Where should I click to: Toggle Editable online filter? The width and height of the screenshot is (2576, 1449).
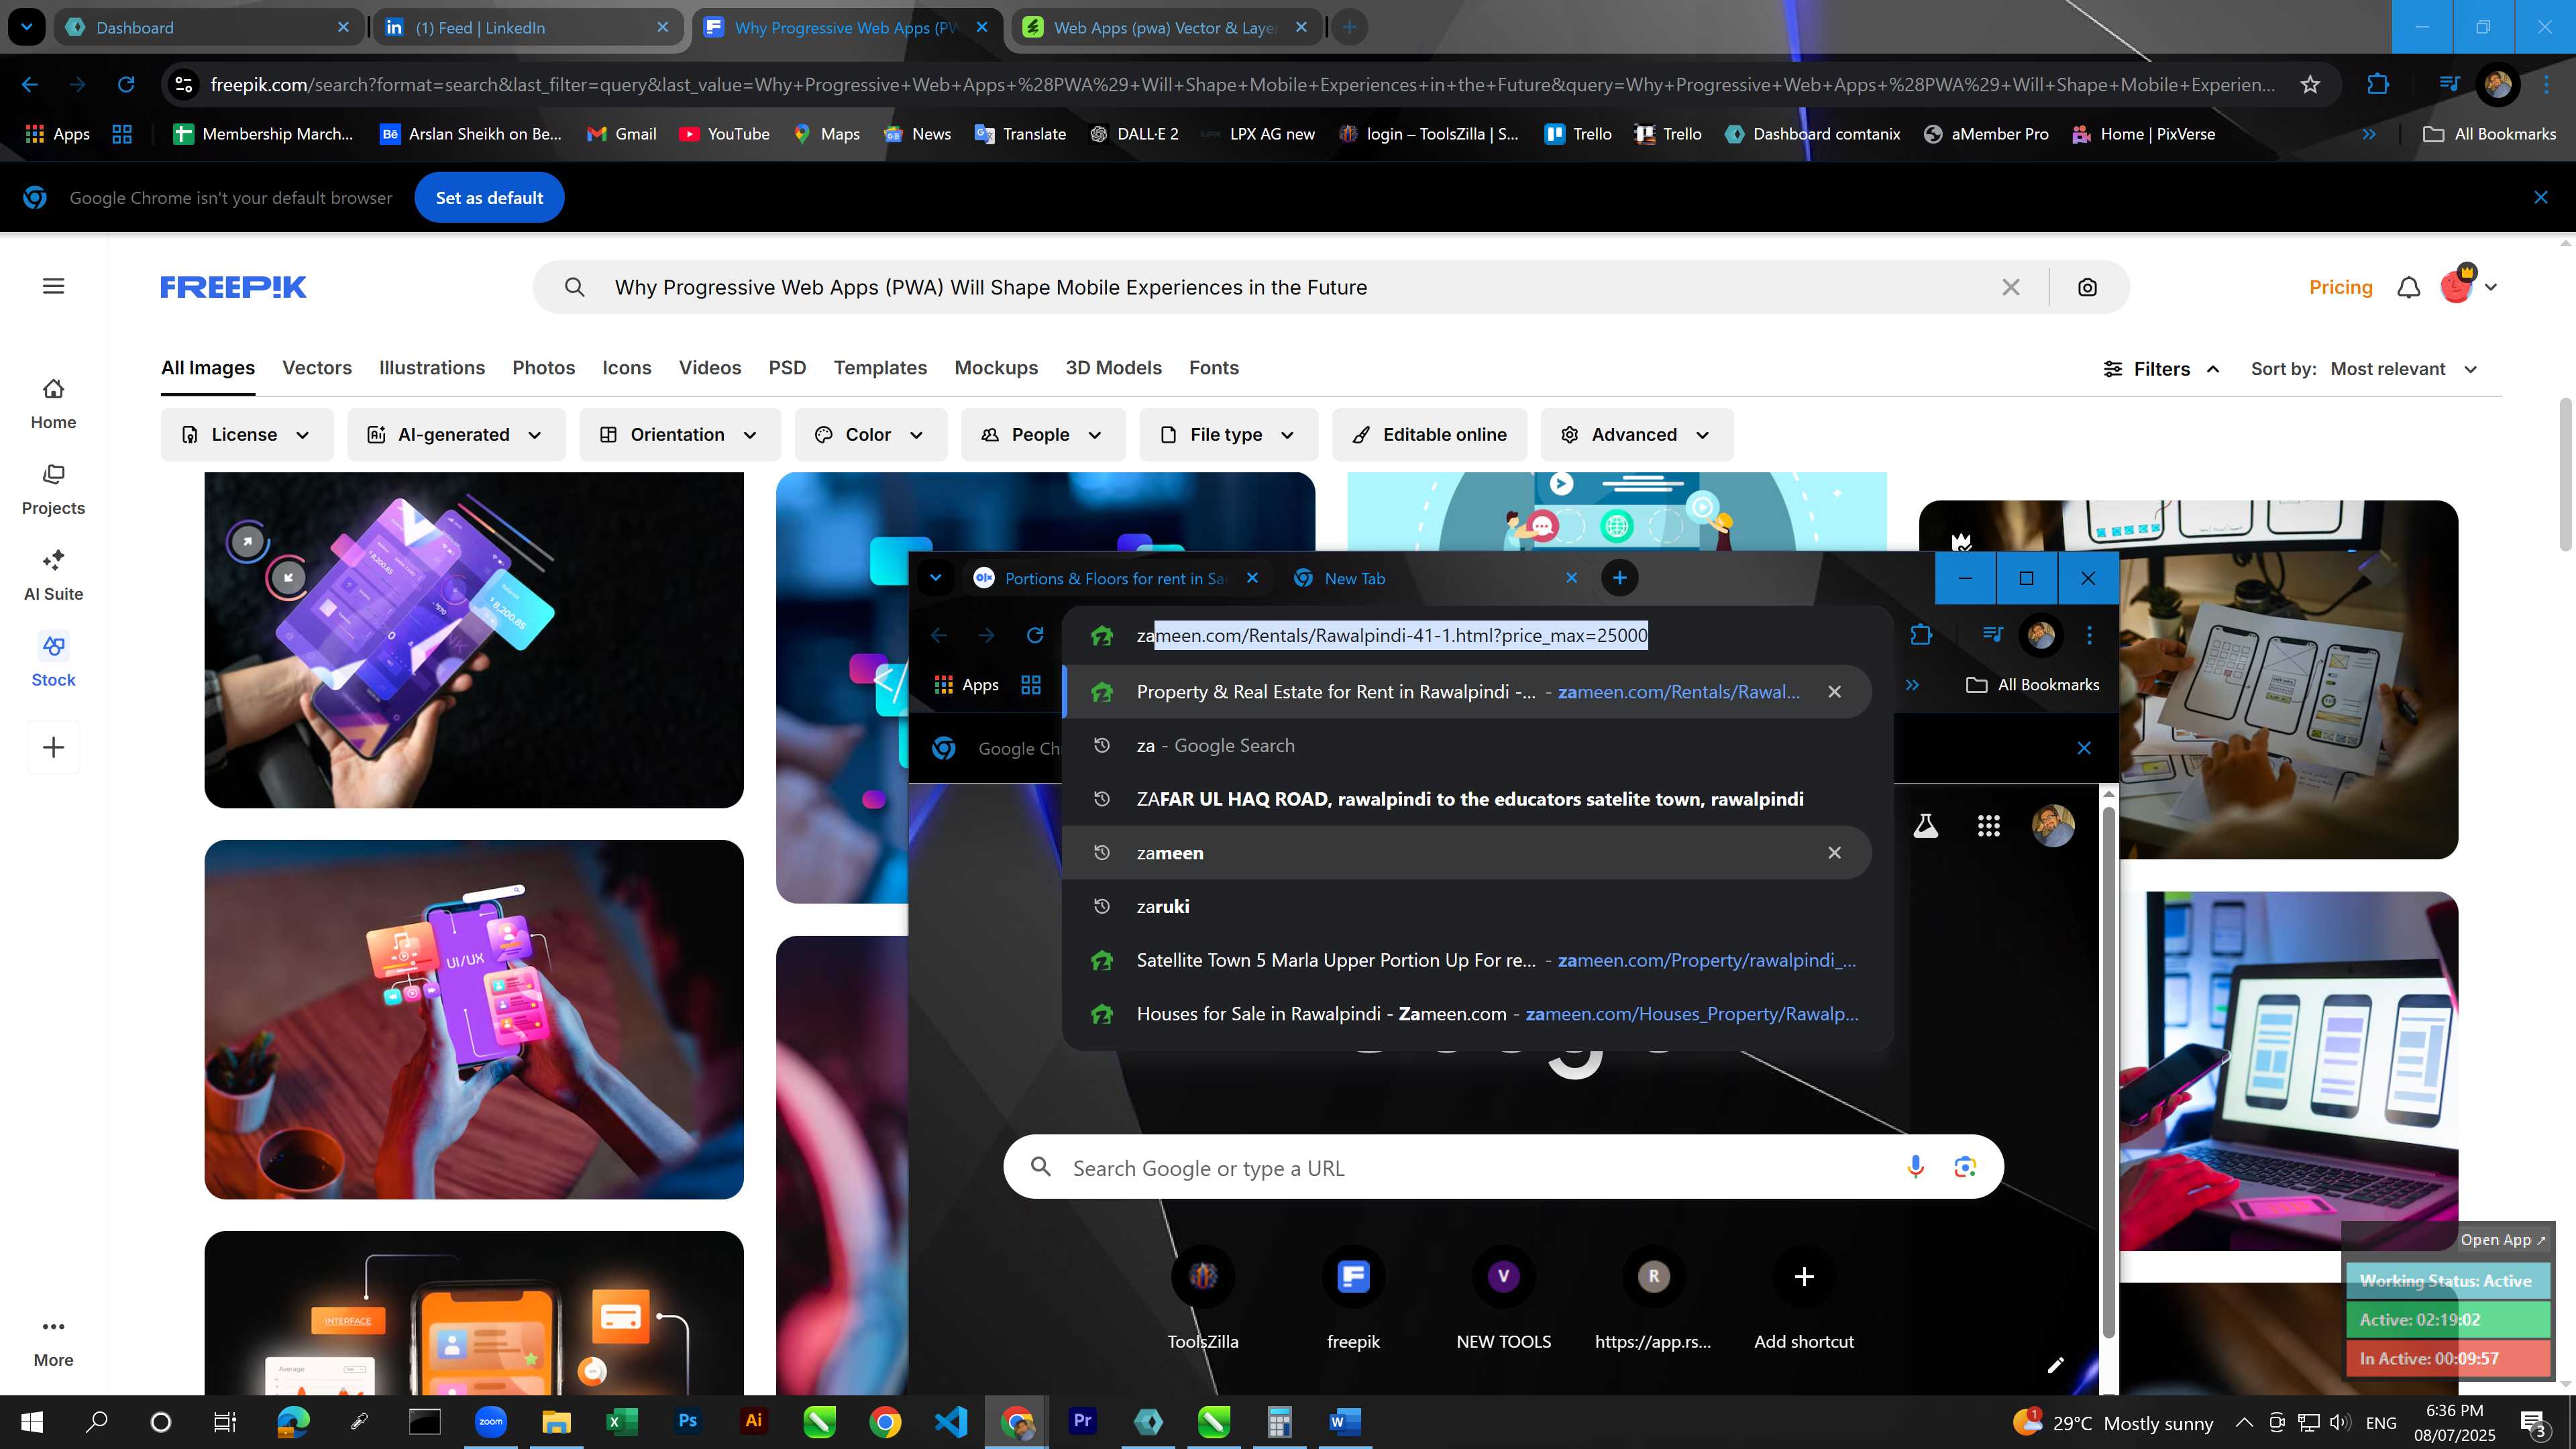(1429, 434)
